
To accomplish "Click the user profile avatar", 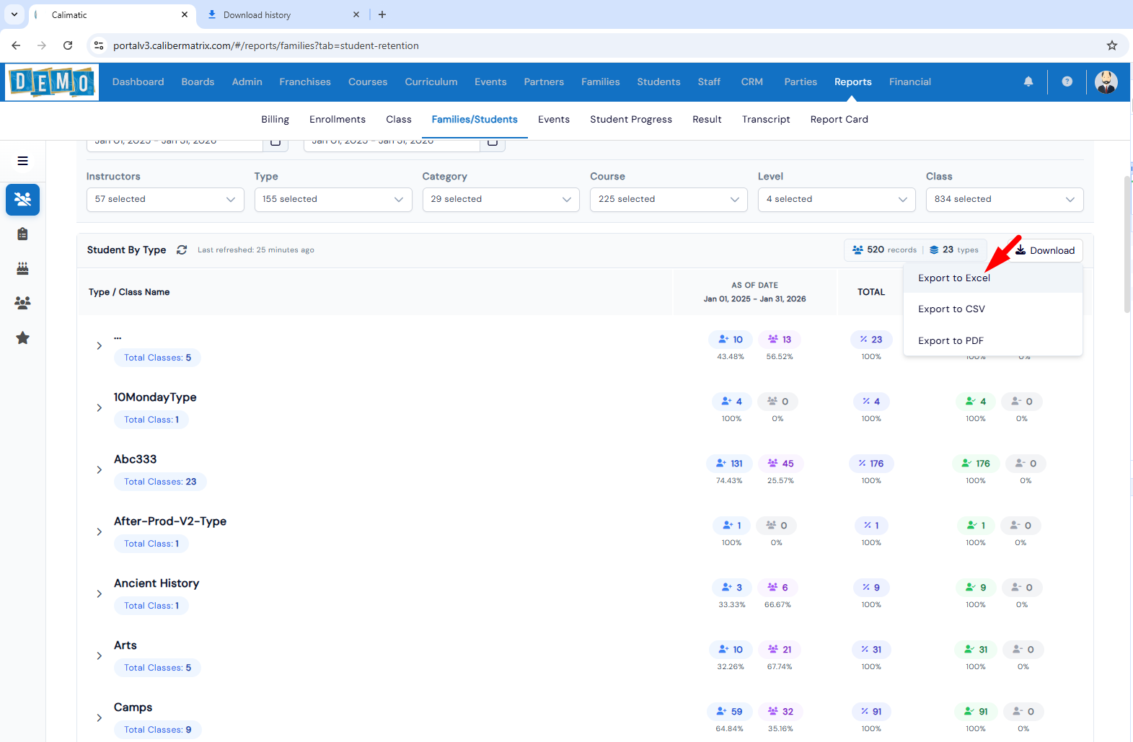I will [1106, 81].
